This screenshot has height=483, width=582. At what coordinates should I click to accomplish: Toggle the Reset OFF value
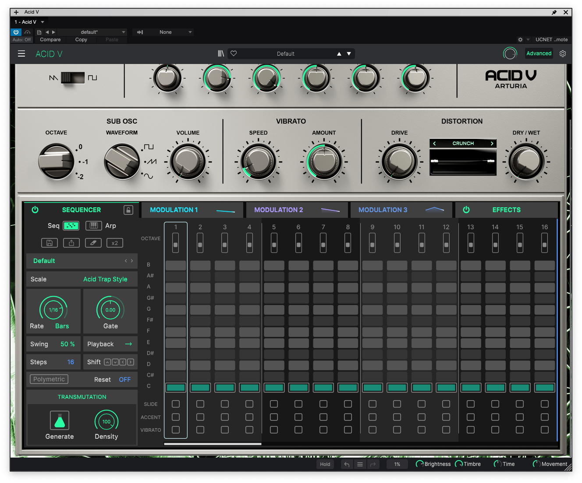point(125,380)
